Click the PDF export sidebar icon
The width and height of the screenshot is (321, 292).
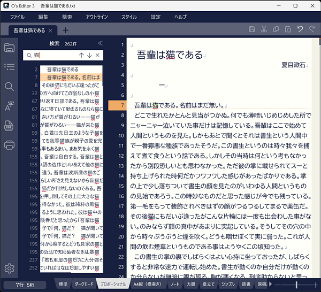pos(9,126)
